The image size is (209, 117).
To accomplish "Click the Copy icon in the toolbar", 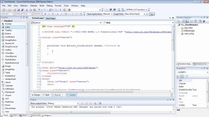I will point(31,10).
